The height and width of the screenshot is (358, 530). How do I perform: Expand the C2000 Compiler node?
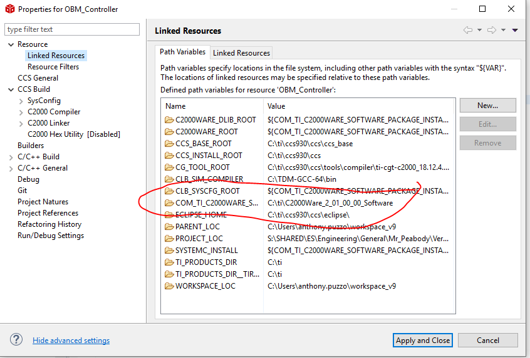pyautogui.click(x=22, y=112)
